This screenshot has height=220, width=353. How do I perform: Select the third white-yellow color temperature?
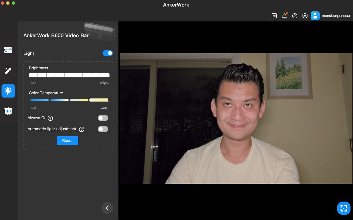(79, 100)
